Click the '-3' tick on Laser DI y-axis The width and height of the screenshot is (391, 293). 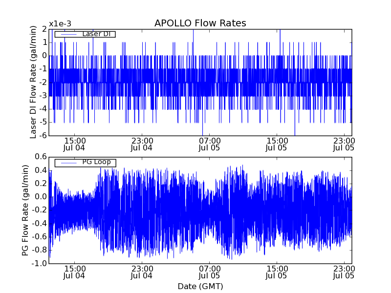(x=43, y=96)
